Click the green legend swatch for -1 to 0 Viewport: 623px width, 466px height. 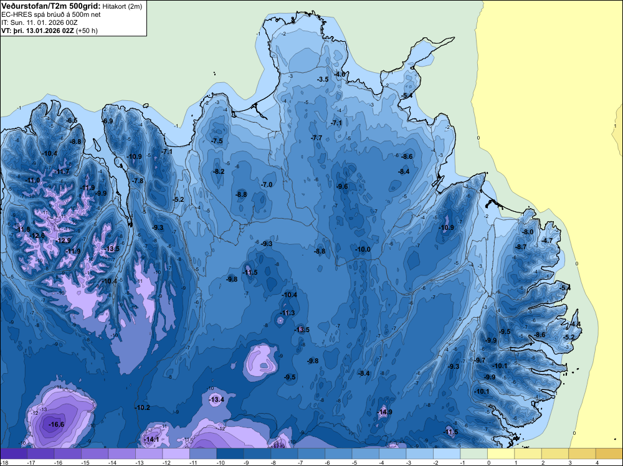point(473,454)
